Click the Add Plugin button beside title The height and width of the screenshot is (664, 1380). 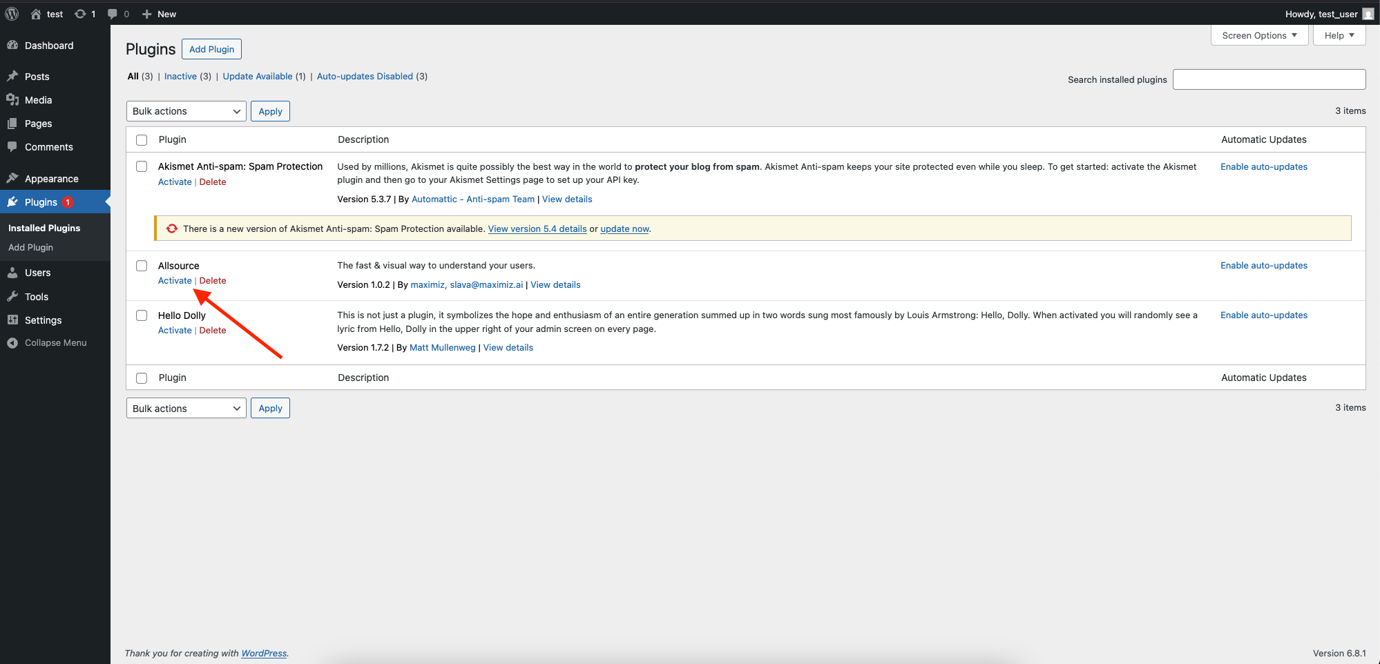(x=211, y=49)
